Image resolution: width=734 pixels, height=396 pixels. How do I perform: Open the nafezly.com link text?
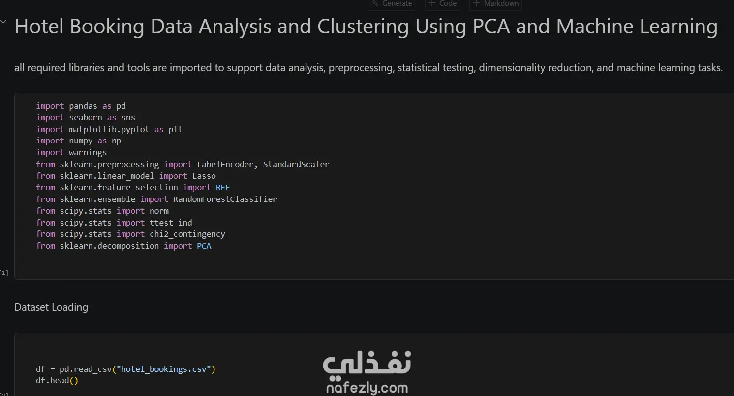pyautogui.click(x=367, y=388)
